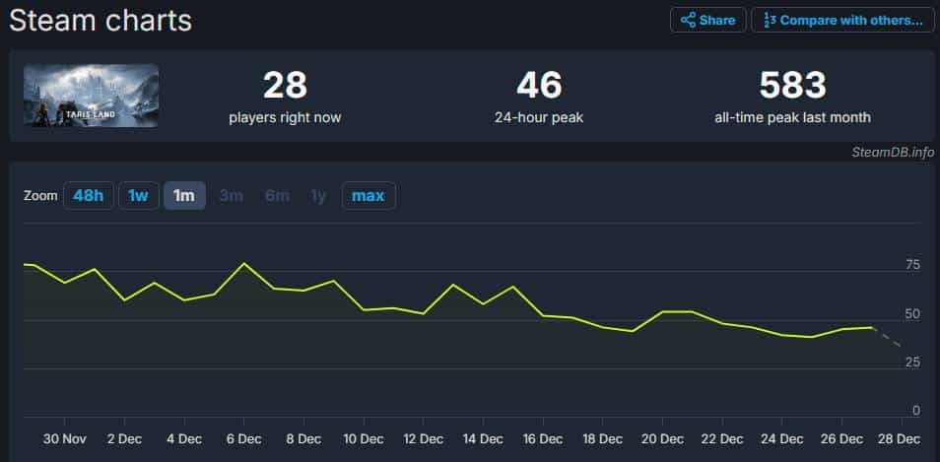Screen dimensions: 940x462
Task: Open Compare with others option
Action: pos(842,20)
